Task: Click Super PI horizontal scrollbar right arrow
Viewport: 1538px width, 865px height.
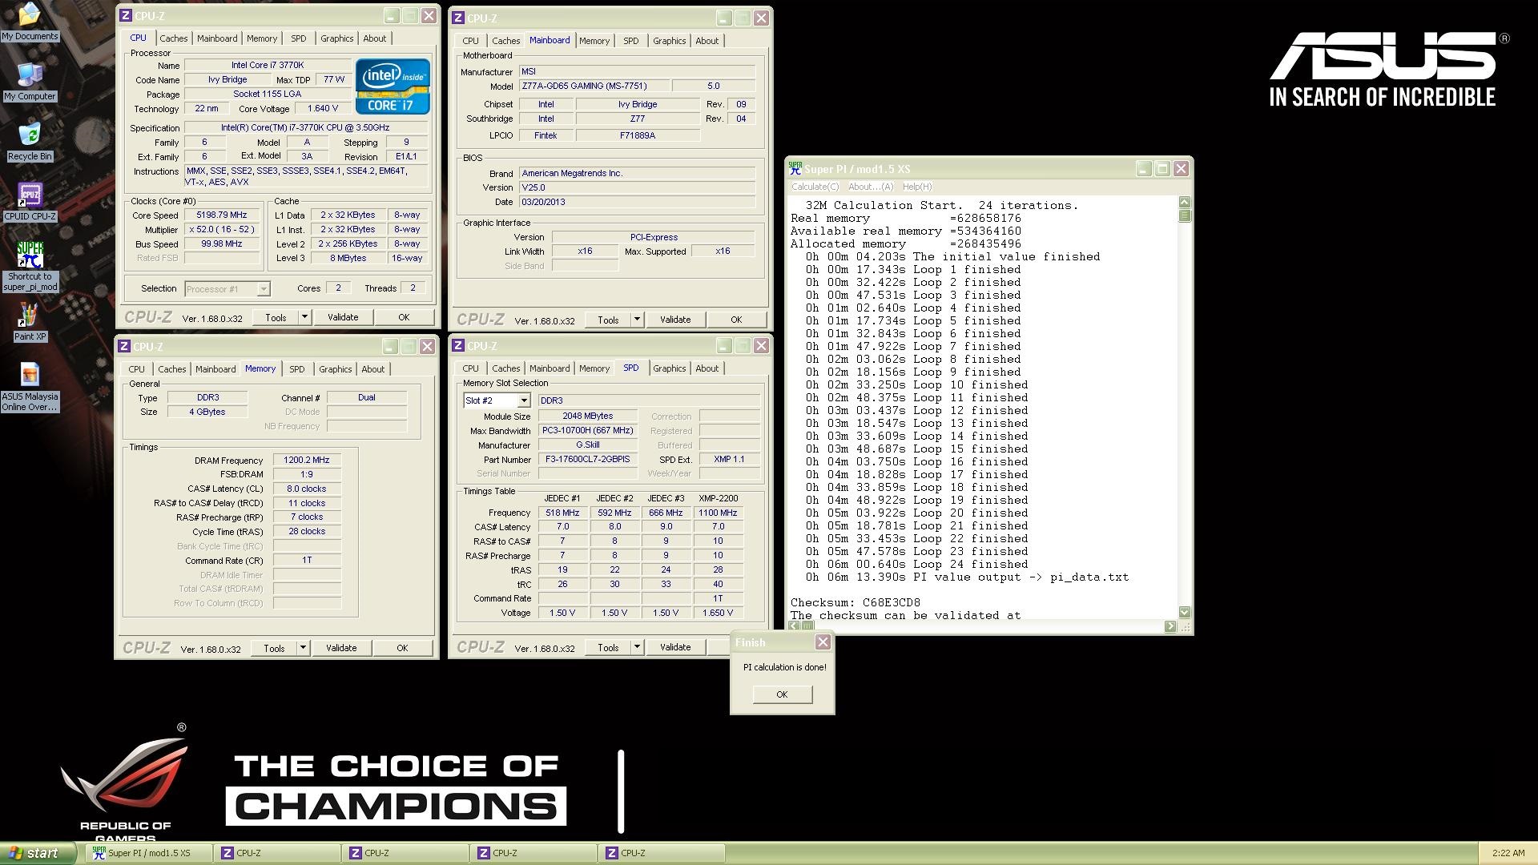Action: pos(1170,626)
